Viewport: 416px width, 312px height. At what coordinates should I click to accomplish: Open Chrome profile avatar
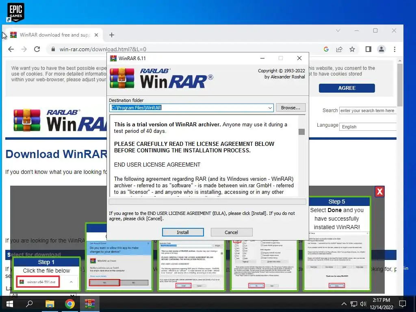click(381, 49)
